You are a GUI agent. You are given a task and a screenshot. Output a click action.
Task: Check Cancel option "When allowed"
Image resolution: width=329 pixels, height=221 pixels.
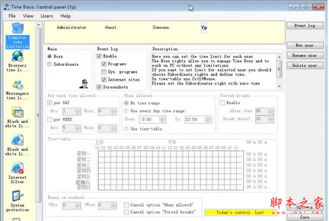coord(126,205)
